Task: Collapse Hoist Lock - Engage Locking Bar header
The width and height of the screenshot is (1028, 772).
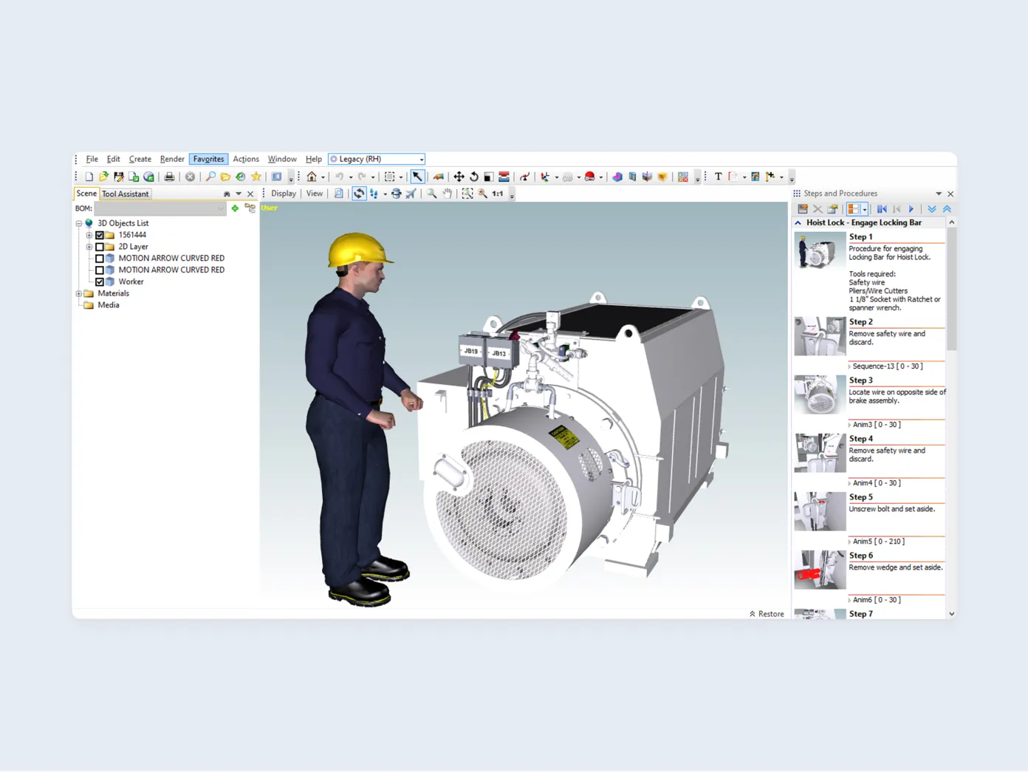Action: click(x=798, y=223)
